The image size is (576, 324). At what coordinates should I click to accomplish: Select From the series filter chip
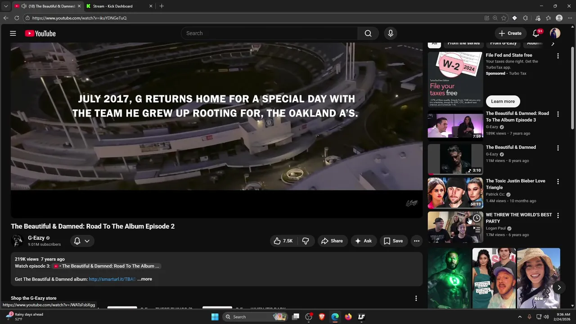coord(463,43)
